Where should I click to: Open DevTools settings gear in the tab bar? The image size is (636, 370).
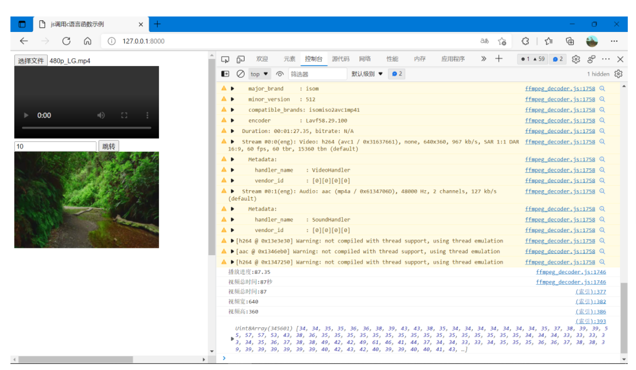[576, 59]
